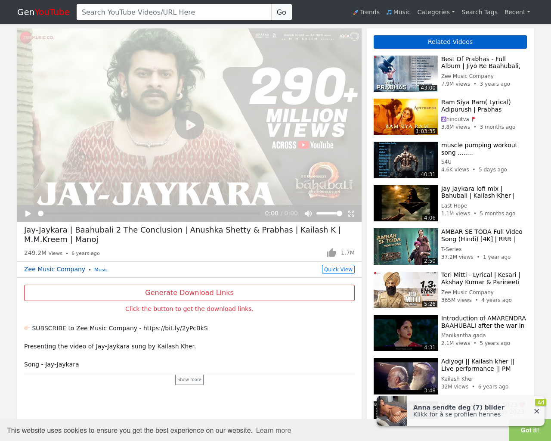Open Teri Mitti Lyrical thumbnail

(406, 290)
